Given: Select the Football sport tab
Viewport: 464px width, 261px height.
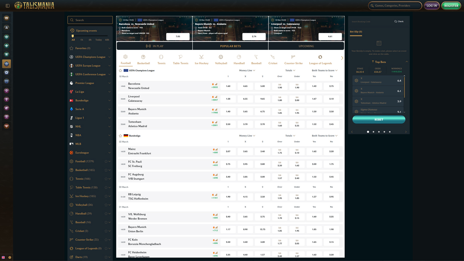Looking at the screenshot, I should coord(126,60).
